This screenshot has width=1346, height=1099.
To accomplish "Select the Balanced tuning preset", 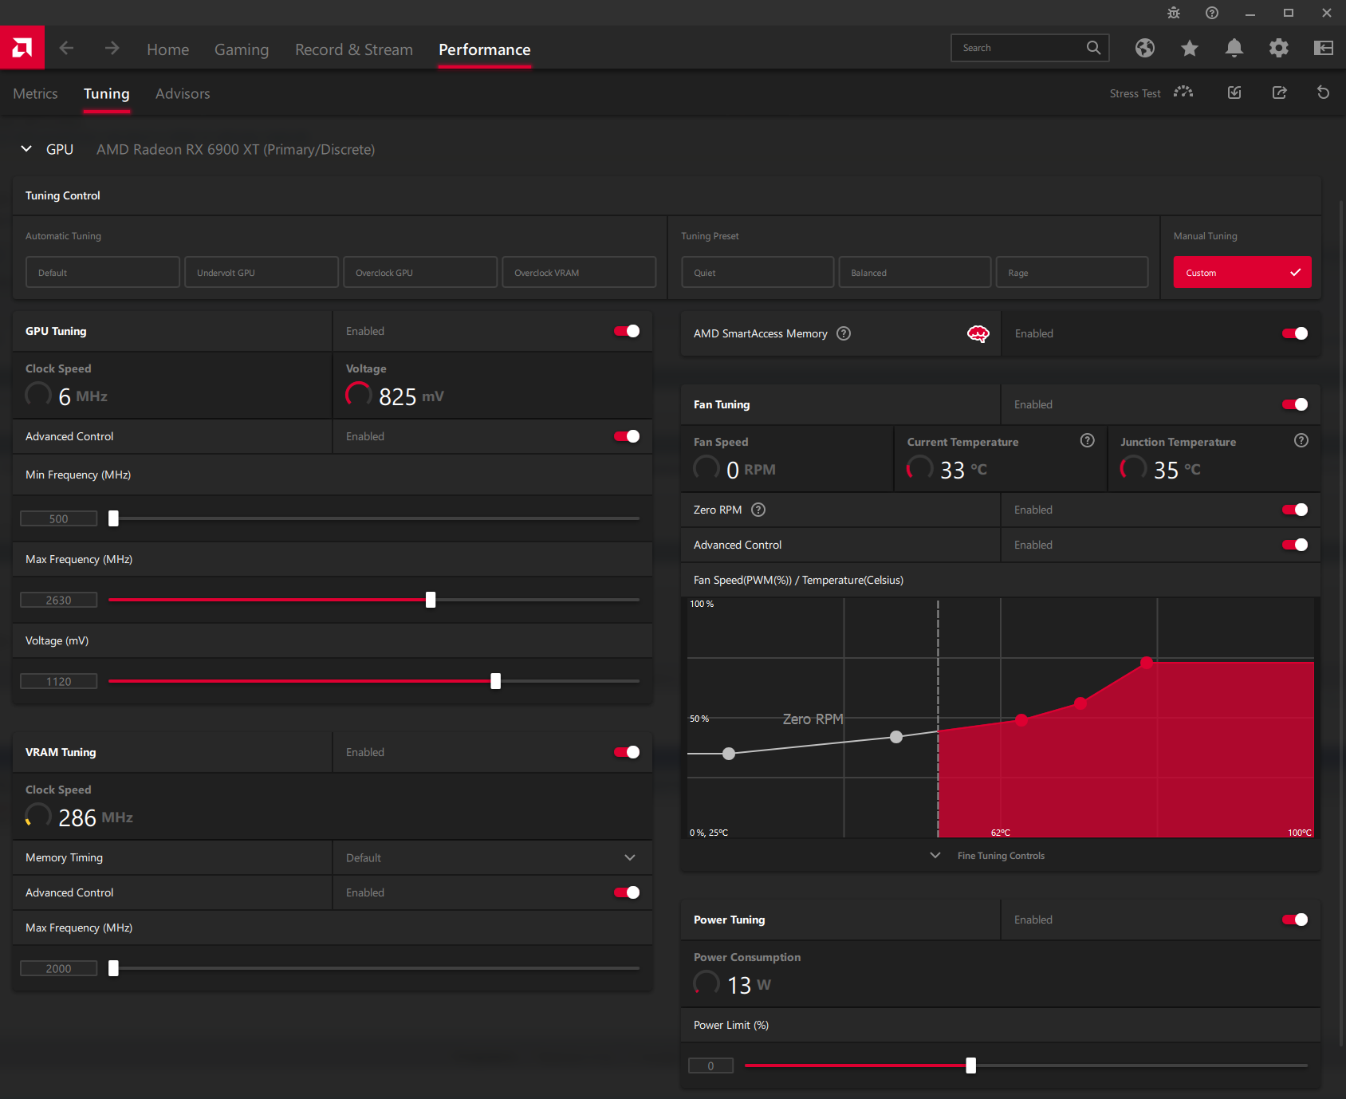I will [915, 272].
